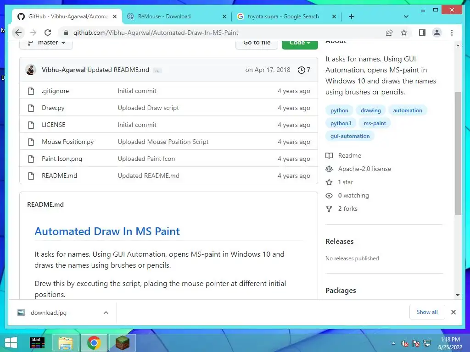Open Uploaded Mouse Position Script commit message

163,142
